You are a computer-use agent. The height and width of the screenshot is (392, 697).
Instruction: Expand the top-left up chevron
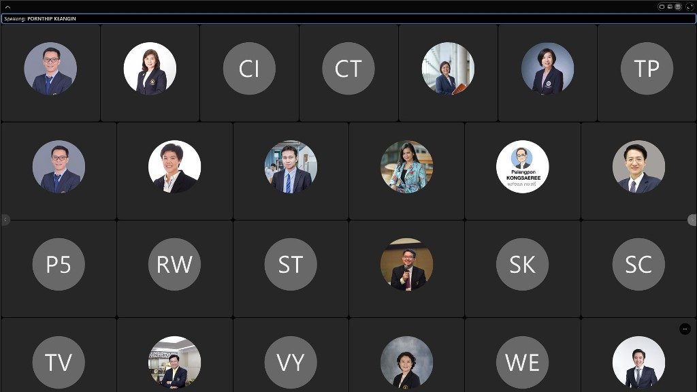pyautogui.click(x=7, y=7)
